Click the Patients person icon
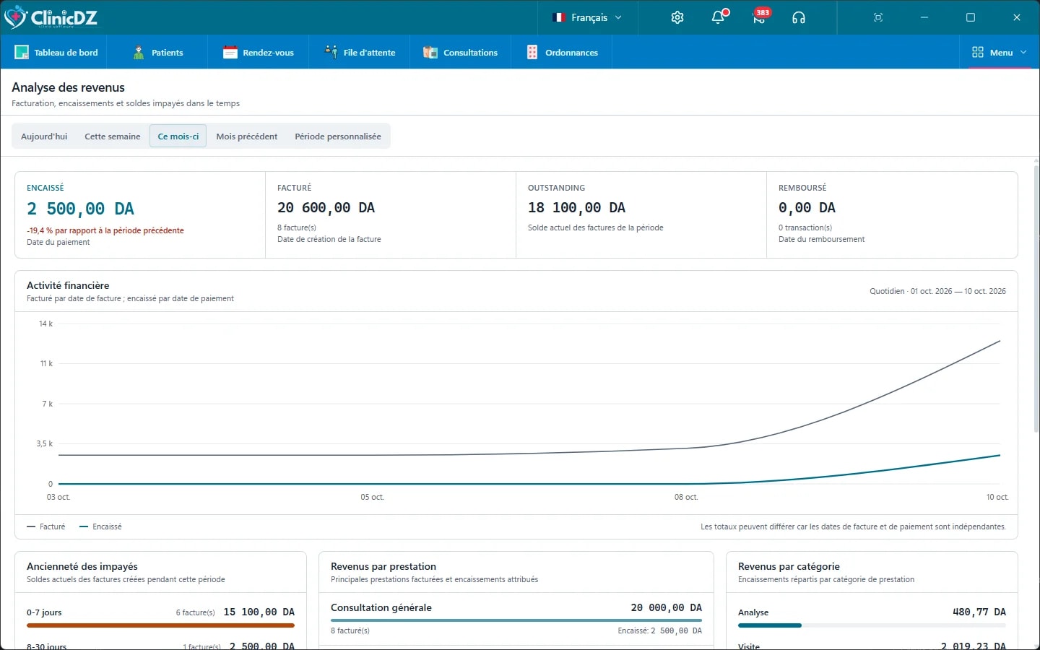 point(139,52)
